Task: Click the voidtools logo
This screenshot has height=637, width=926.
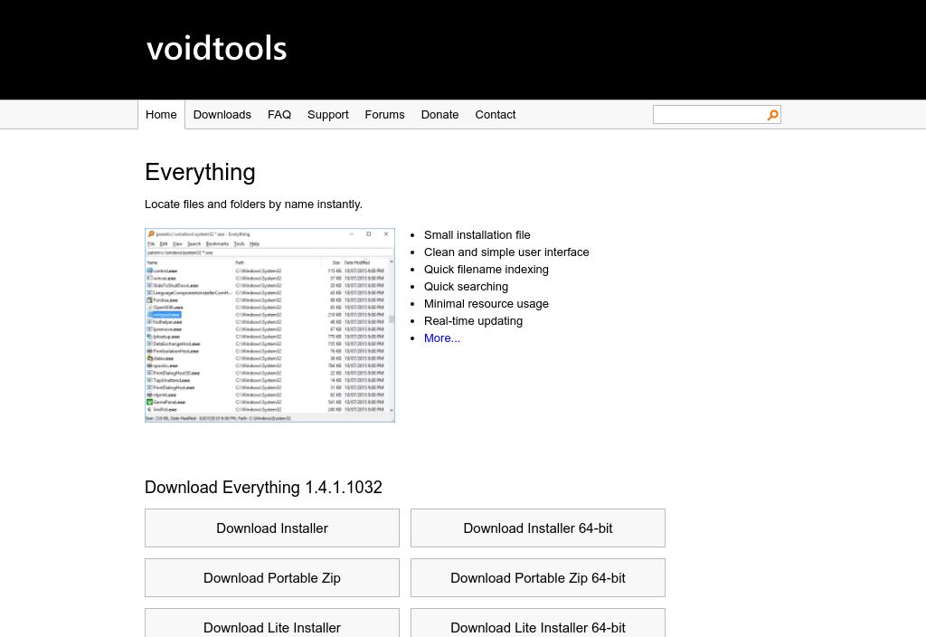Action: [217, 48]
